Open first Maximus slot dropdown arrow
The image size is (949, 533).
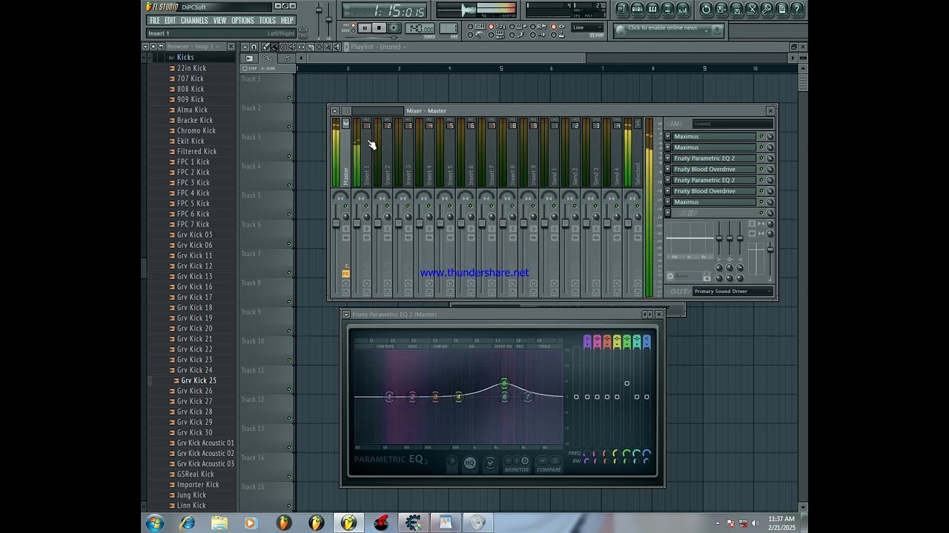point(667,137)
